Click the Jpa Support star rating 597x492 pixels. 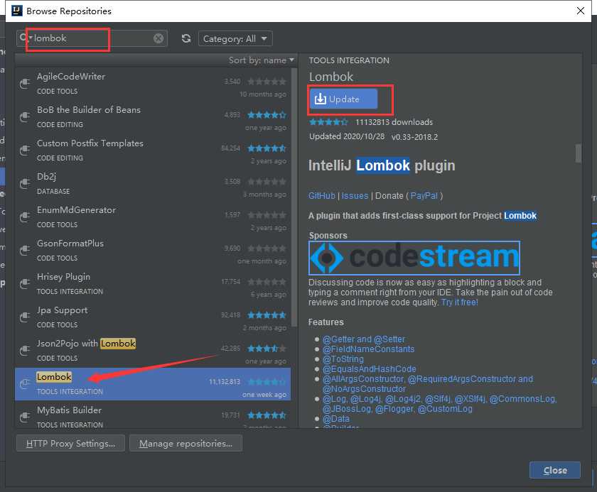[267, 315]
